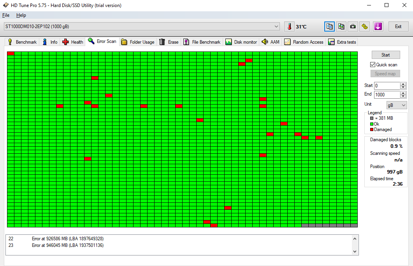
Task: Click the Random Access scatter icon
Action: pyautogui.click(x=287, y=42)
